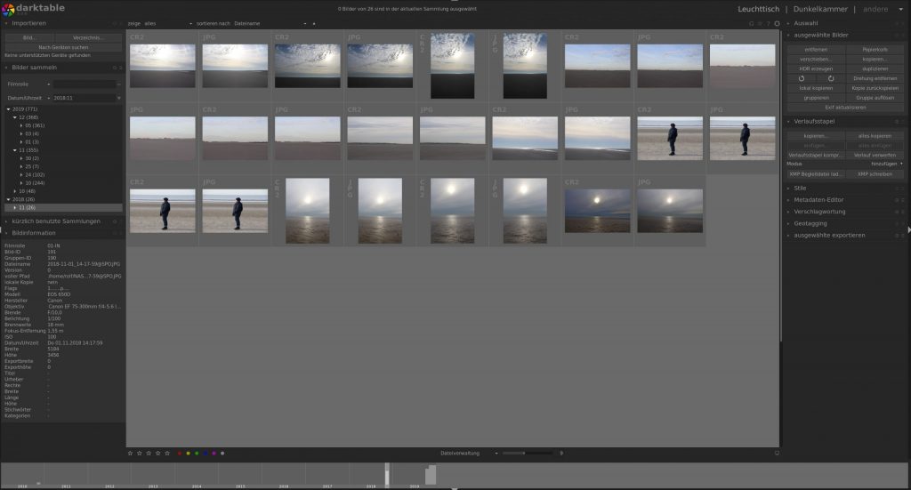
Task: Collapse the right panel via edge arrow
Action: point(908,230)
